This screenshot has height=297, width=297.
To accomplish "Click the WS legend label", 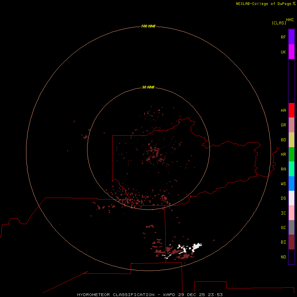I will tap(283, 183).
